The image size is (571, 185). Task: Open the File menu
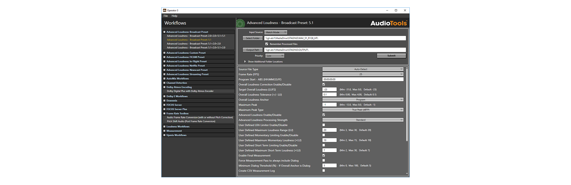(166, 16)
